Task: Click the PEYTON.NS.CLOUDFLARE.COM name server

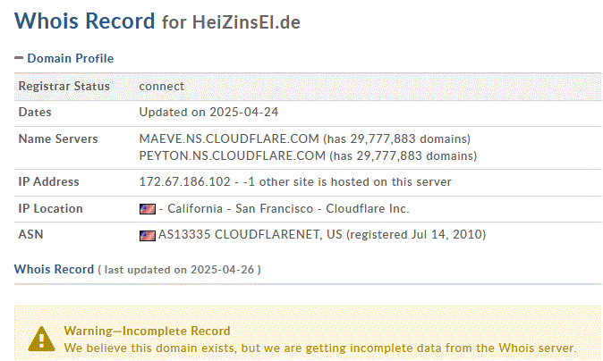Action: point(233,155)
